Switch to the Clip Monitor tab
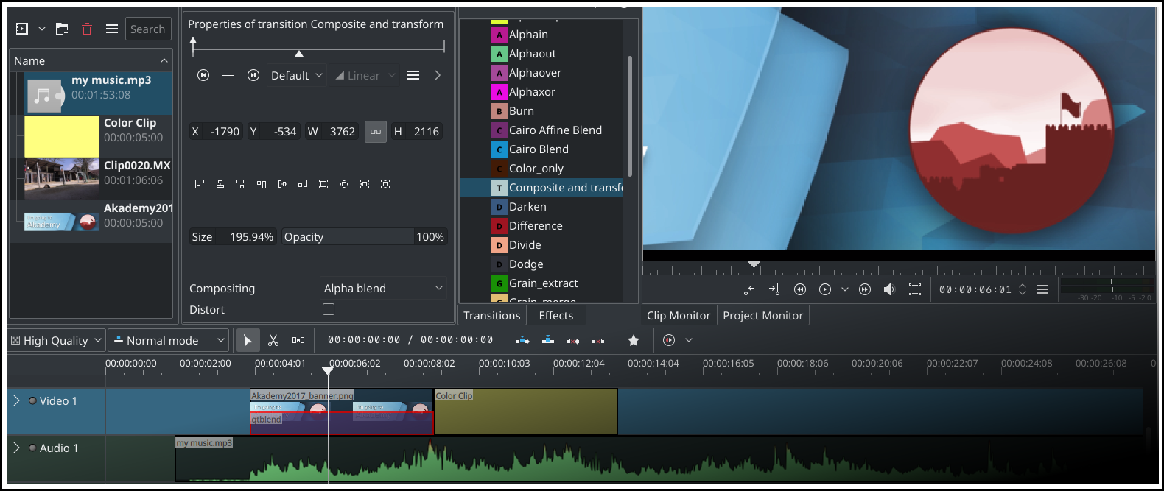The width and height of the screenshot is (1164, 491). tap(679, 315)
